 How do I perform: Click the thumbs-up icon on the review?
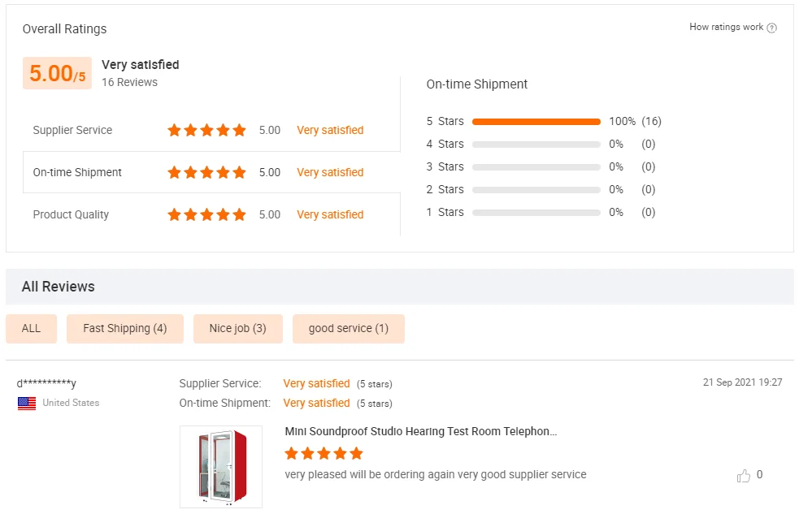[x=745, y=476]
